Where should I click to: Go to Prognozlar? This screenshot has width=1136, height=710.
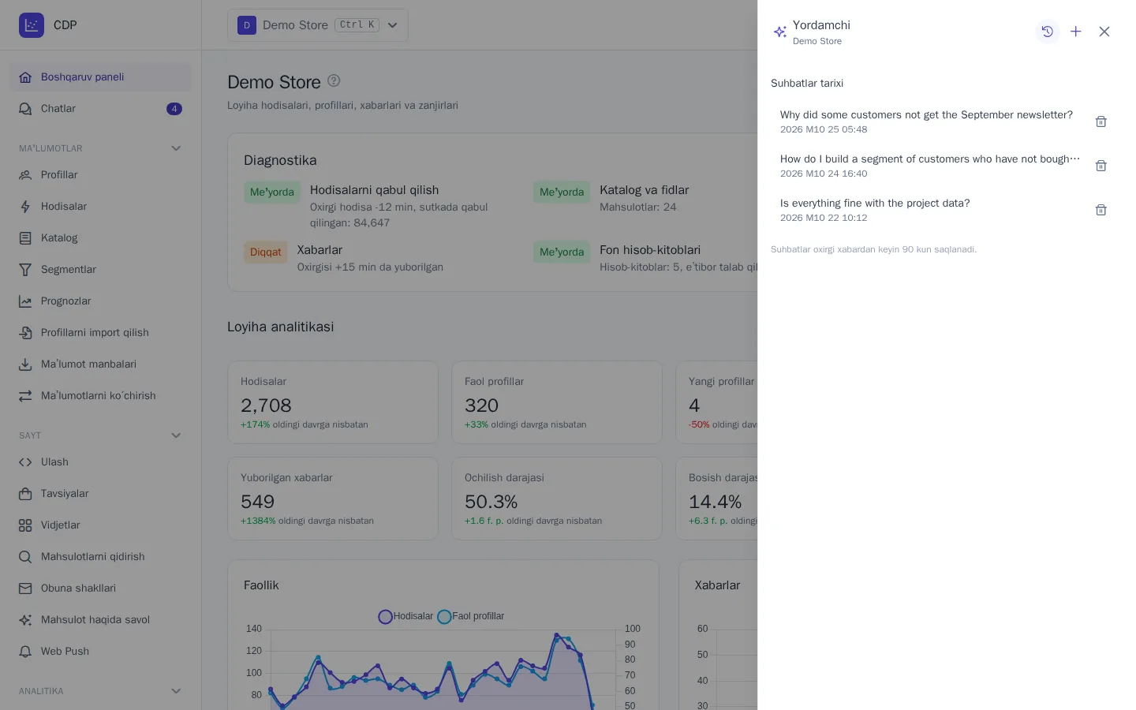pyautogui.click(x=100, y=301)
